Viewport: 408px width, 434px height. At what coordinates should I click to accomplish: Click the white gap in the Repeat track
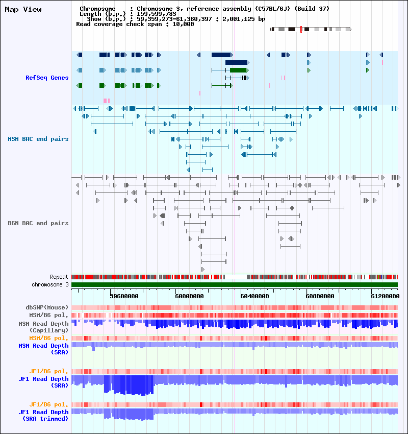tap(236, 277)
